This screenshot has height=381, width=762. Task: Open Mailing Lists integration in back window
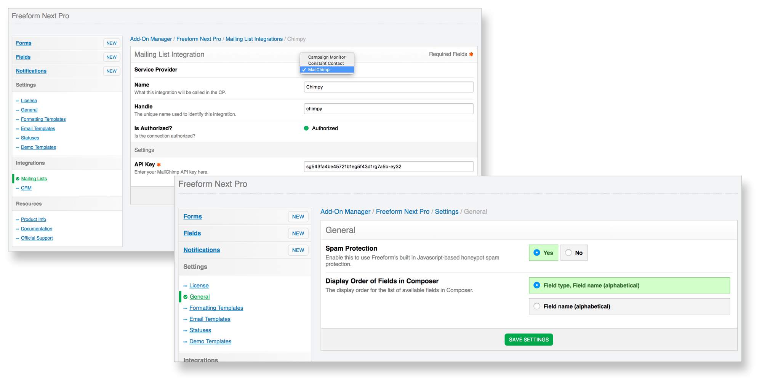tap(34, 179)
